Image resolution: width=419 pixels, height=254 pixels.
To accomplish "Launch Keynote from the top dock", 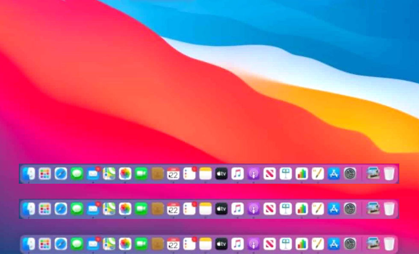I will (x=286, y=174).
